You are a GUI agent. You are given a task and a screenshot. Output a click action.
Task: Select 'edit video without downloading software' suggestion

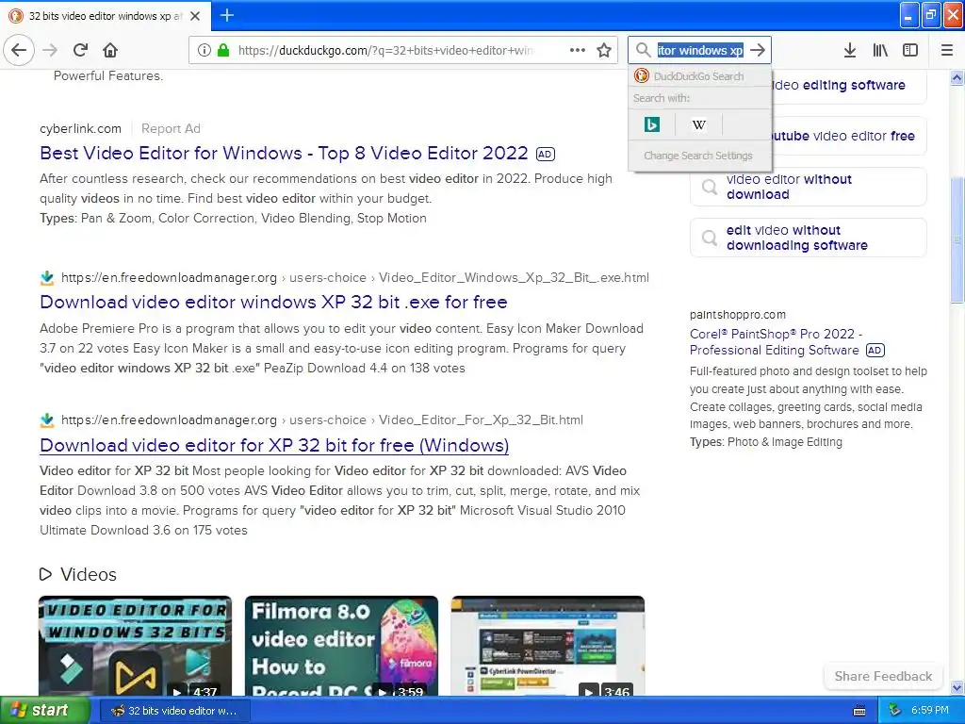(808, 238)
